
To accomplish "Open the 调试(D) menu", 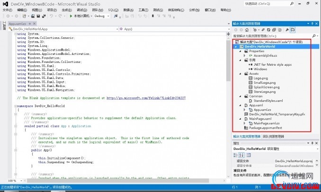I will pos(82,10).
